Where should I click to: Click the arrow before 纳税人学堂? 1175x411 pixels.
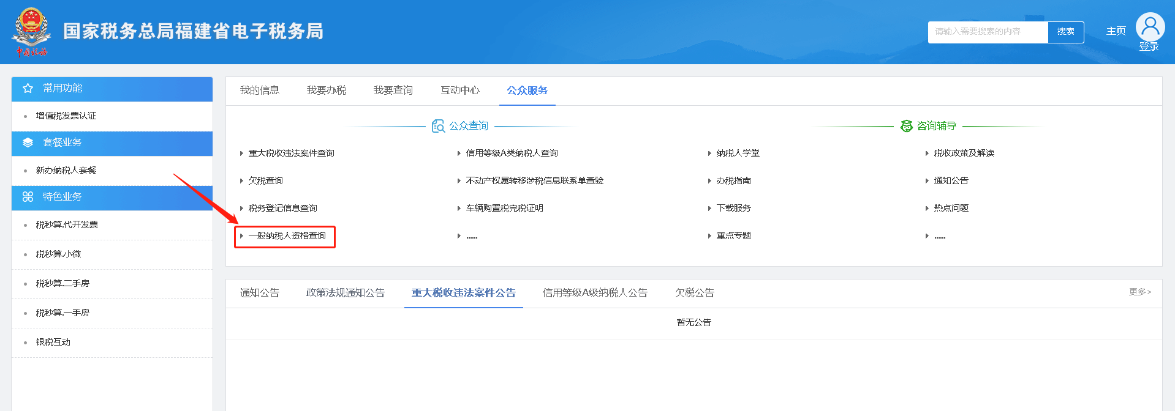[709, 154]
